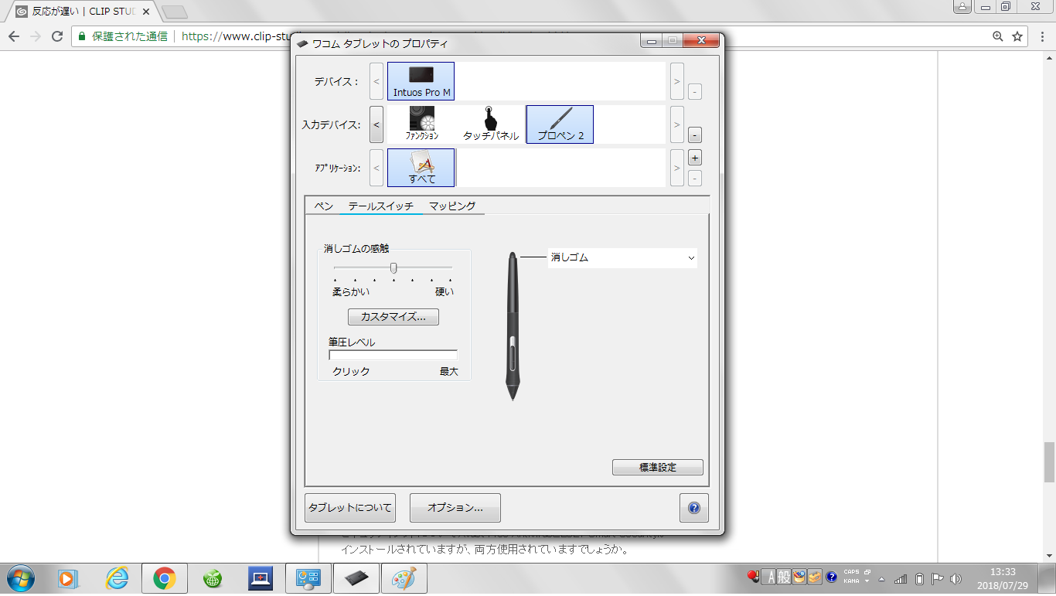Click the IME help icon in language bar
The image size is (1056, 596).
pyautogui.click(x=831, y=577)
